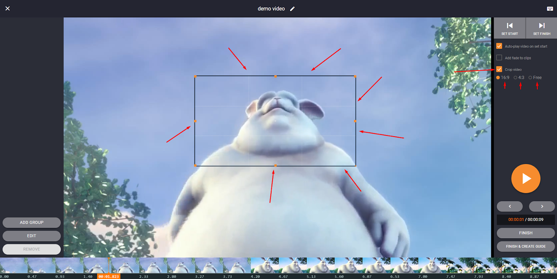Select the timeline thumbnail above 5.13
This screenshot has height=279, width=557.
321,265
